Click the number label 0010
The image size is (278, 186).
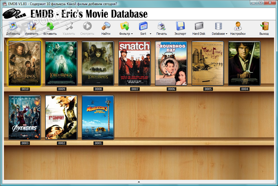(25, 89)
